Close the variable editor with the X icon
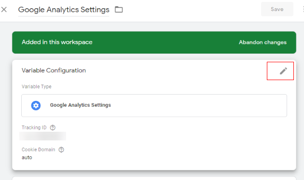 pyautogui.click(x=4, y=10)
